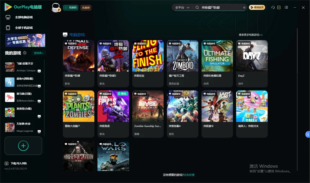
Task: Click the customer support headset icon
Action: [273, 7]
